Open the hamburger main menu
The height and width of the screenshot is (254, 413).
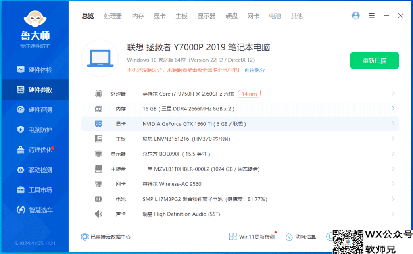371,16
